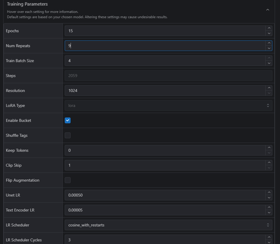Lower Train Batch Size with the down arrow

click(x=269, y=63)
